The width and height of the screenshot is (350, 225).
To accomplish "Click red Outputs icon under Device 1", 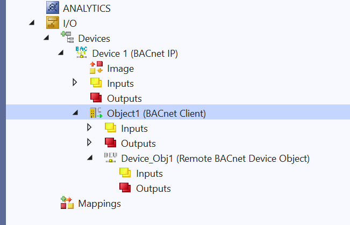I will click(x=96, y=97).
